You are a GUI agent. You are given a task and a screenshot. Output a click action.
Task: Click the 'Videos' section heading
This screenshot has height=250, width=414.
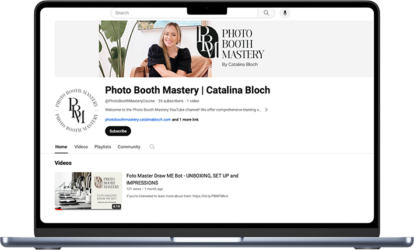[x=63, y=163]
